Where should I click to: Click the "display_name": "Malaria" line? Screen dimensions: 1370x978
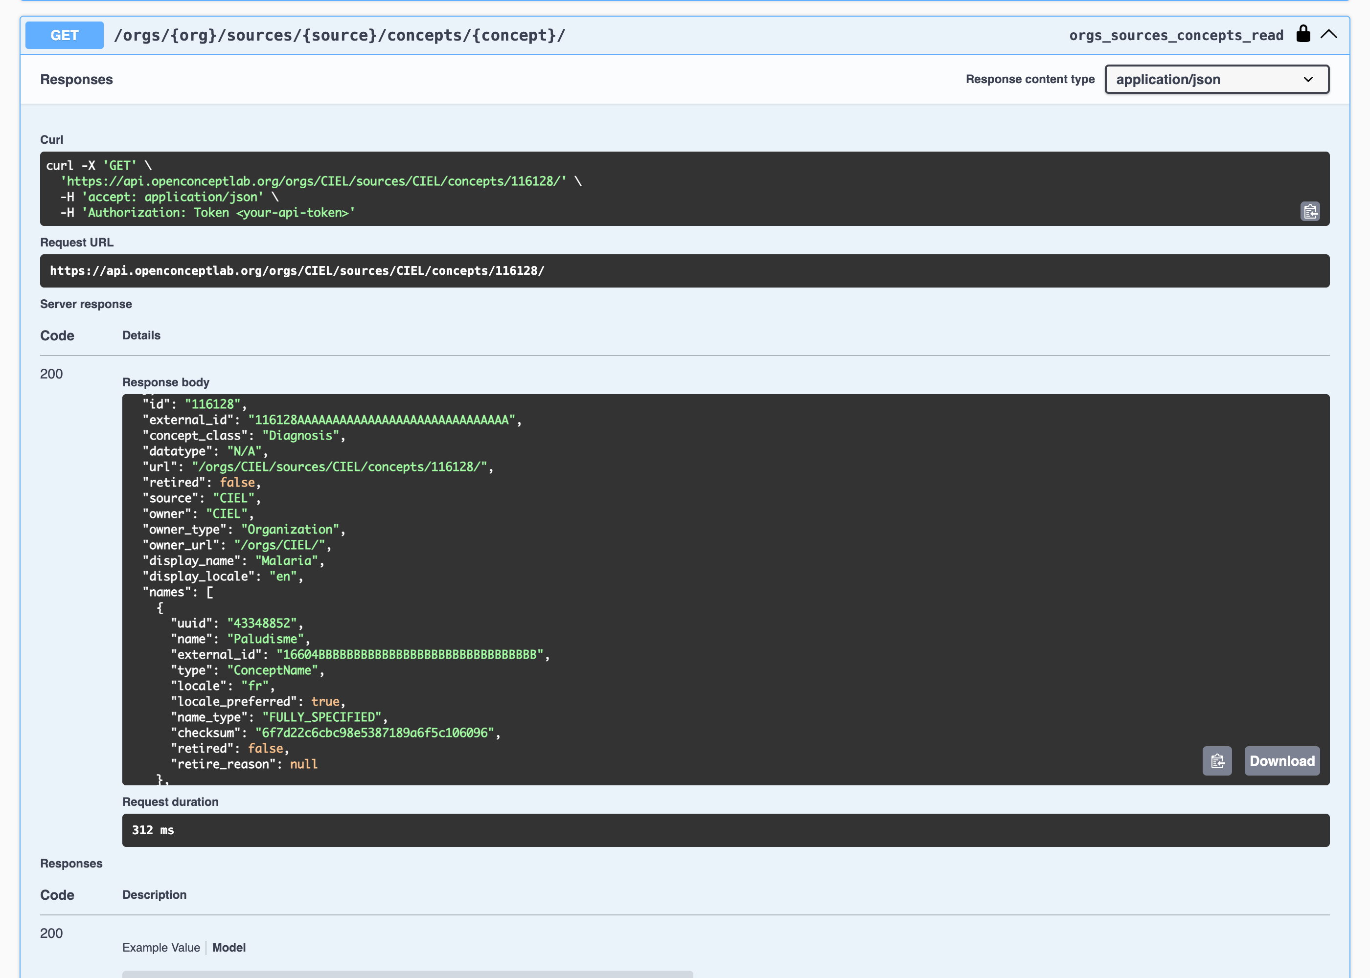point(234,561)
